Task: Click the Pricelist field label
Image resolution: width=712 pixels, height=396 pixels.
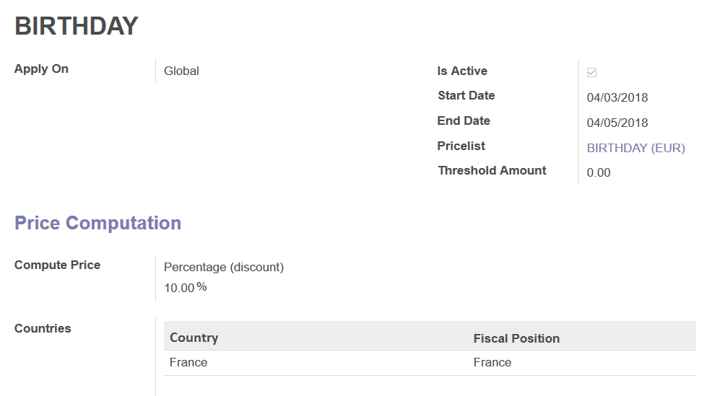Action: pyautogui.click(x=461, y=146)
